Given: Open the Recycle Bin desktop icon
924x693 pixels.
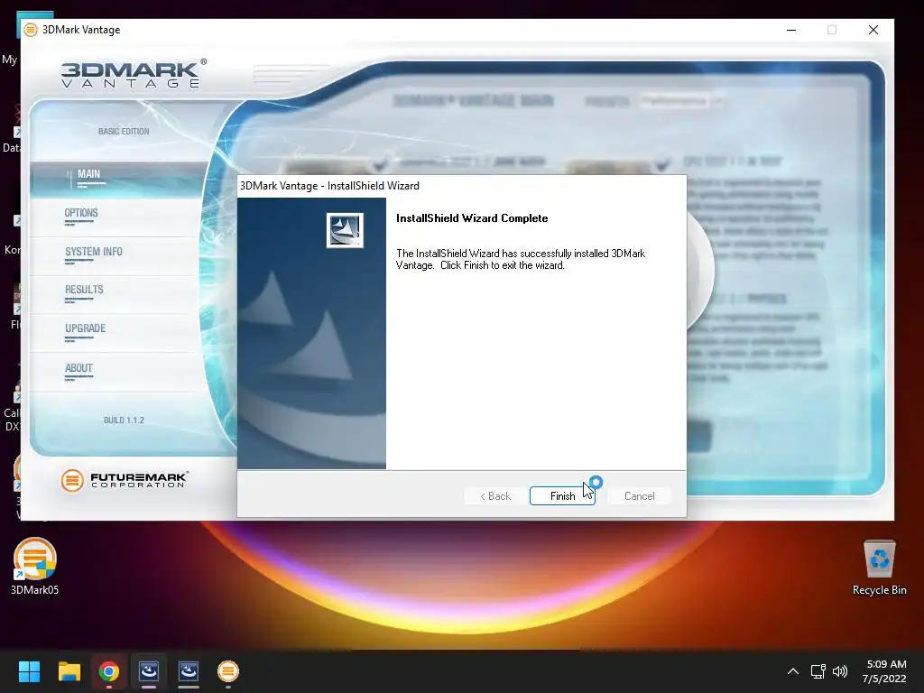Looking at the screenshot, I should [x=879, y=568].
